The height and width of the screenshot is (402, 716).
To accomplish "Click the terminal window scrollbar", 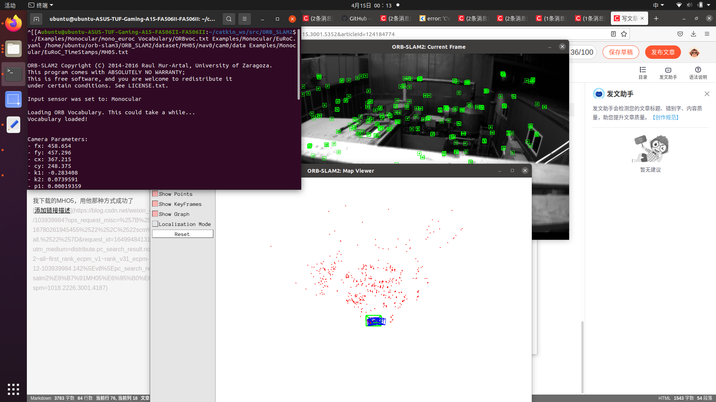I will (x=299, y=65).
